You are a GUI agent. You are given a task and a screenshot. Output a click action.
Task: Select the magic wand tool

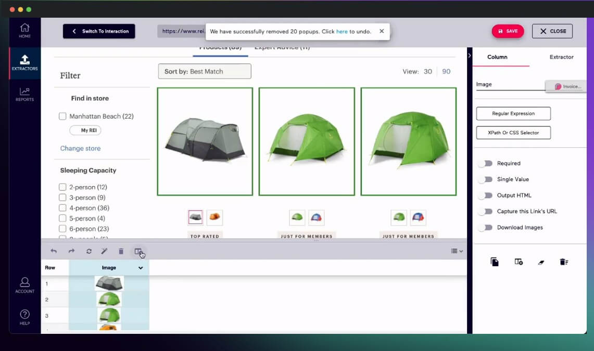click(x=104, y=251)
